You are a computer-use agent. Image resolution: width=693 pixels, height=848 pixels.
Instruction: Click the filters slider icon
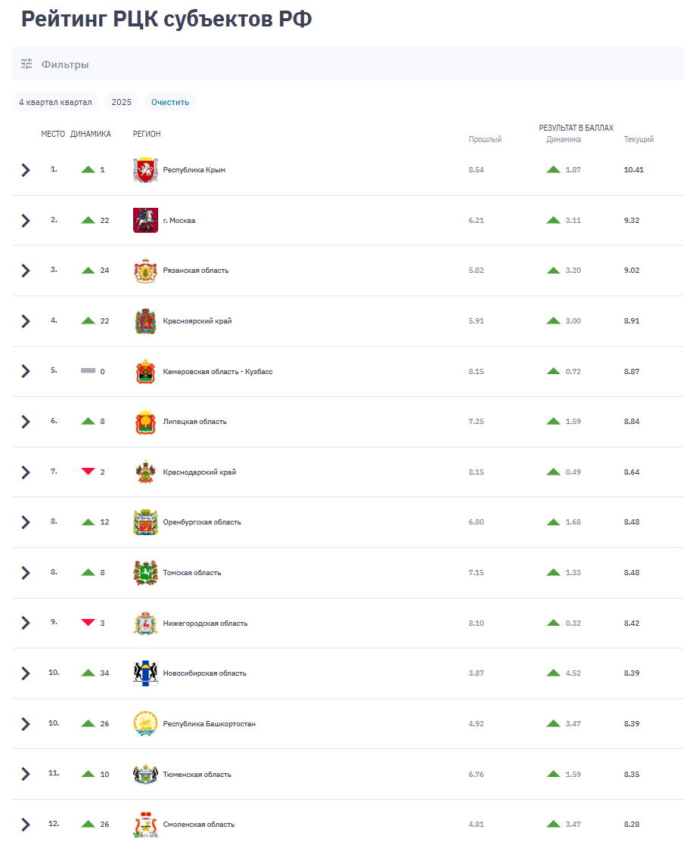click(26, 64)
